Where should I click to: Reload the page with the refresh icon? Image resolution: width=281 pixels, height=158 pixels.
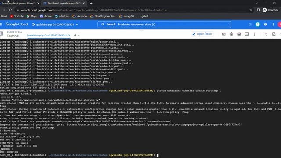tap(11, 10)
